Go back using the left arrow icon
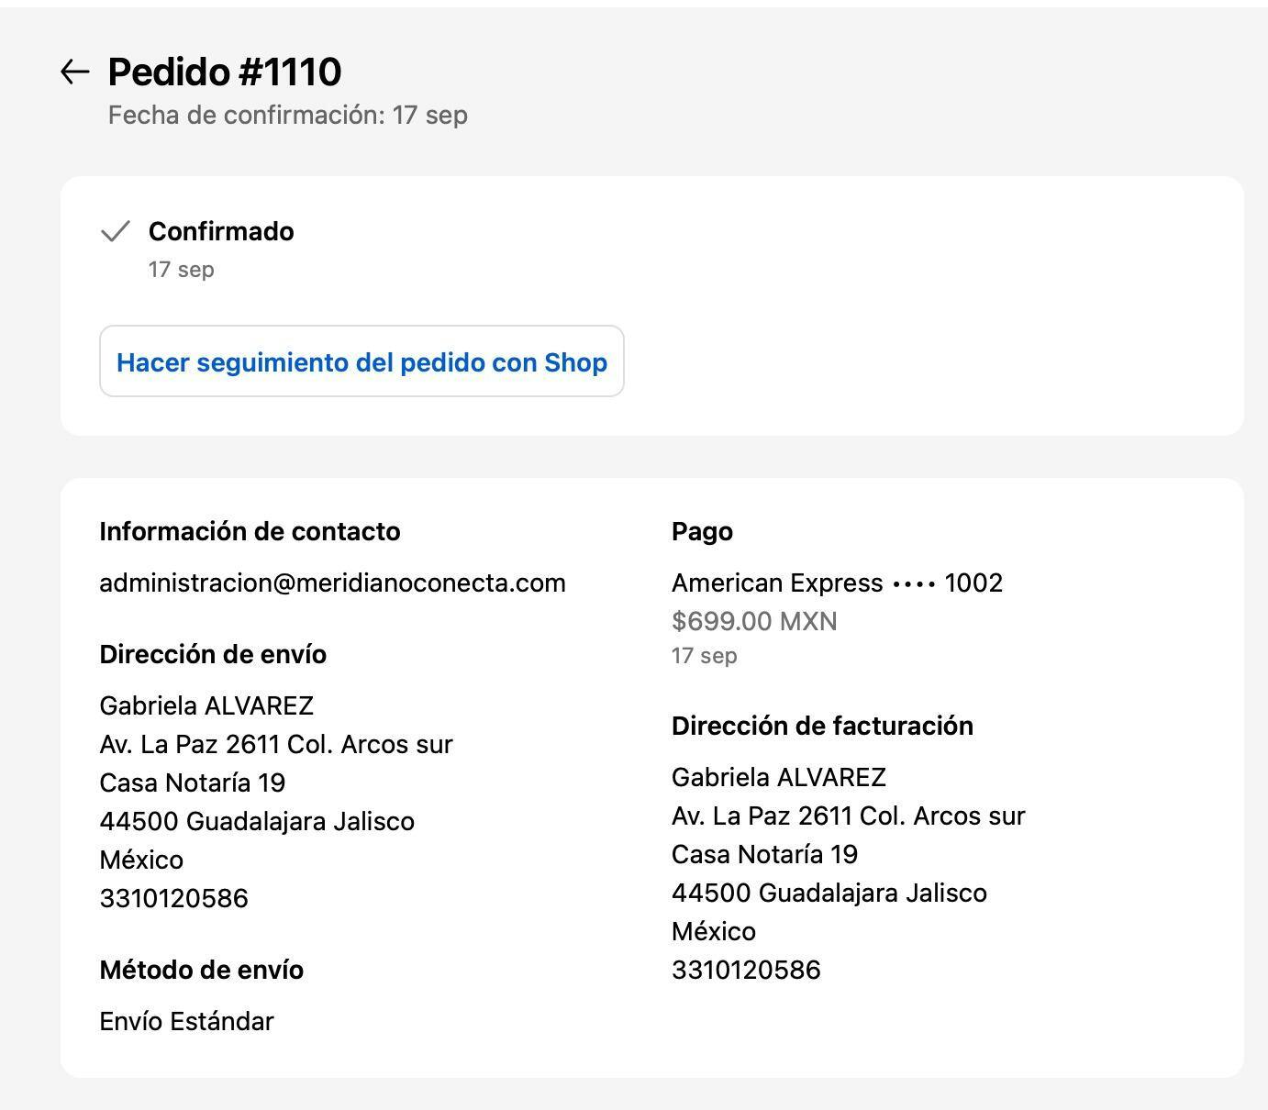This screenshot has width=1268, height=1110. pos(74,72)
